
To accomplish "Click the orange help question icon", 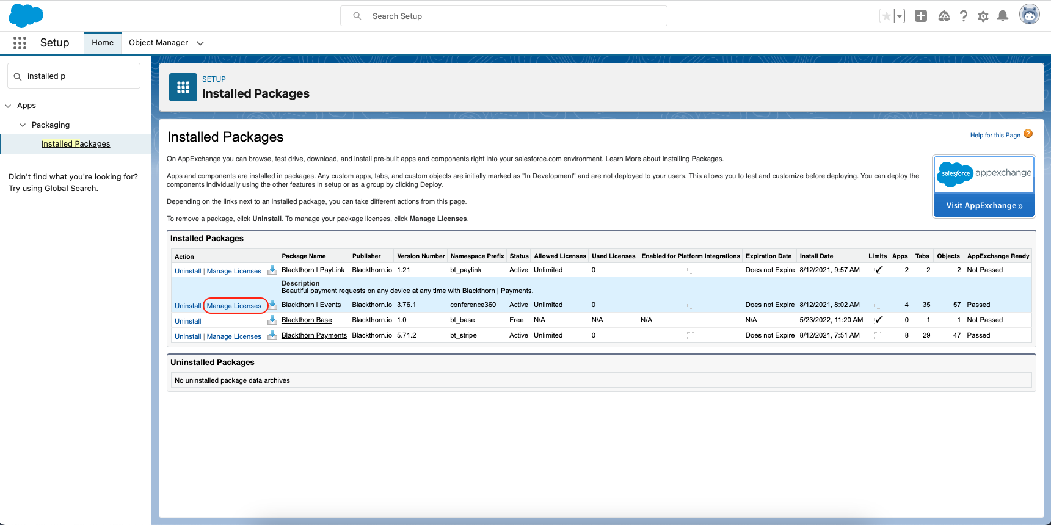I will tap(1028, 134).
